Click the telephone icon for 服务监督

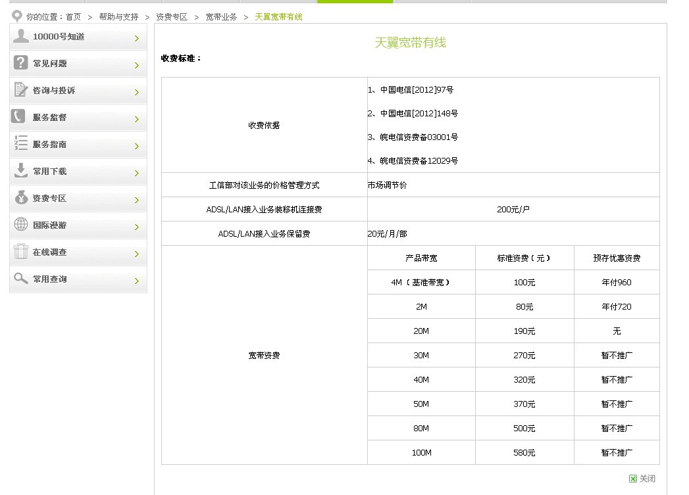(x=19, y=118)
